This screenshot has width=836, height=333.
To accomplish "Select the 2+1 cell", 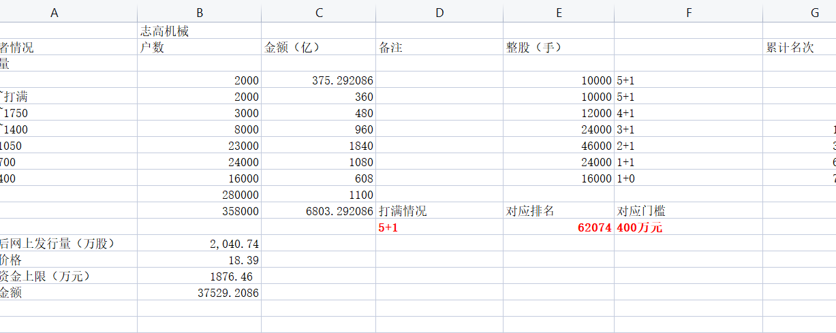I will click(688, 145).
